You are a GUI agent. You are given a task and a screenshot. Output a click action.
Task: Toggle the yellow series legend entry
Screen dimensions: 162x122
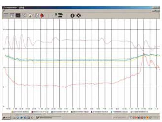(20, 112)
